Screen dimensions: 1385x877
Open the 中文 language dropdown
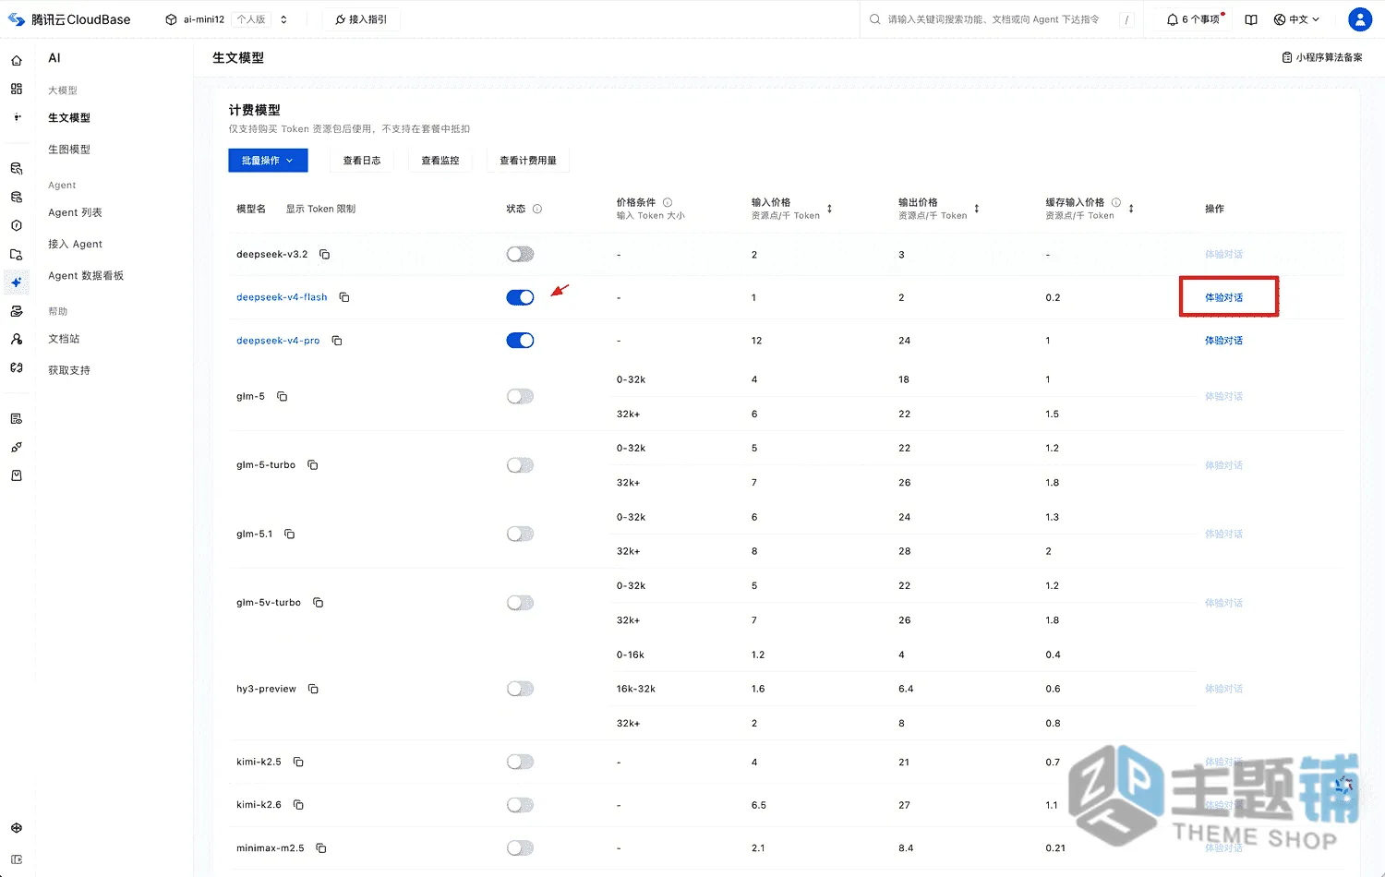[1296, 19]
